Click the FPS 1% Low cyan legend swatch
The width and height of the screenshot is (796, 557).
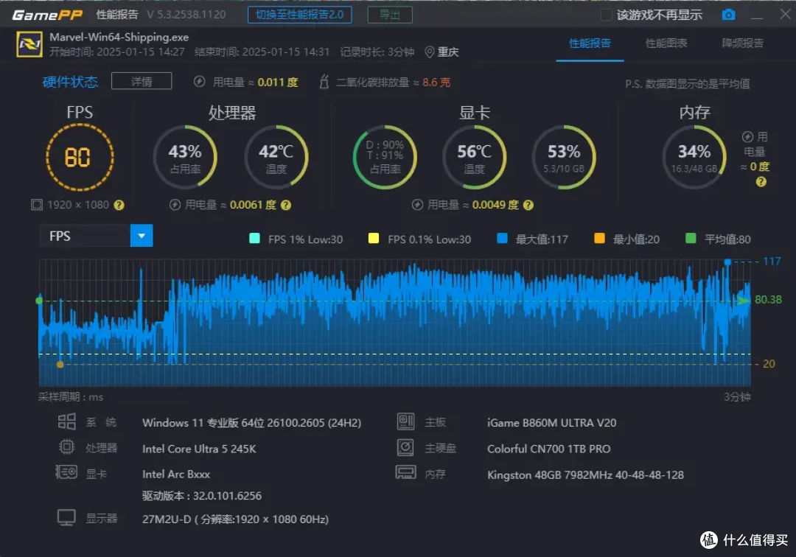point(255,239)
